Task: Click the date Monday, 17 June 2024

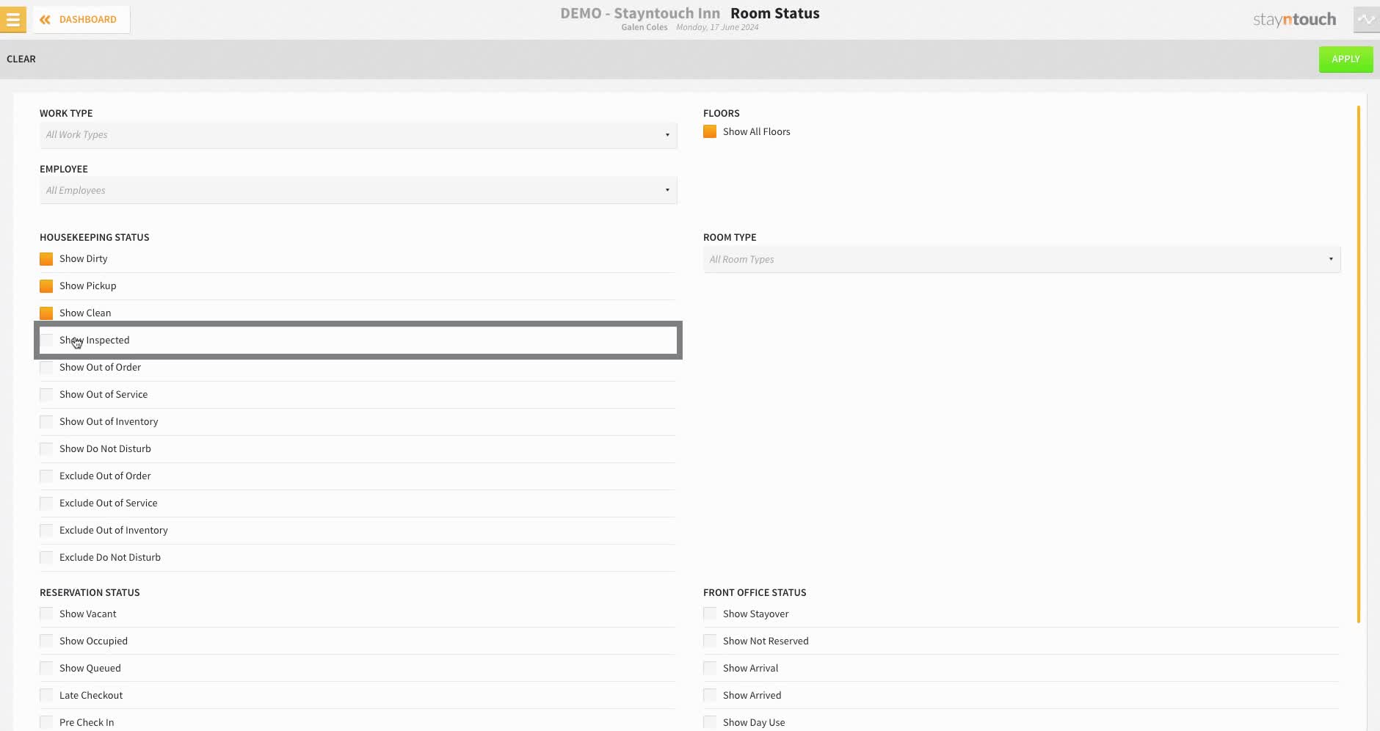Action: (x=717, y=27)
